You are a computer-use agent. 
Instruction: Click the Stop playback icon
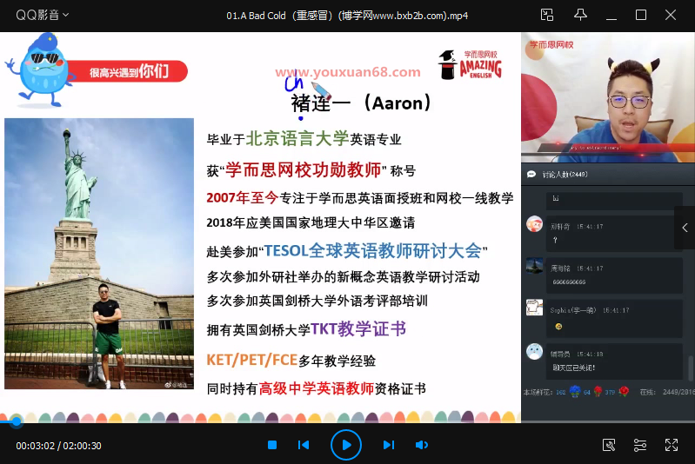coord(272,445)
